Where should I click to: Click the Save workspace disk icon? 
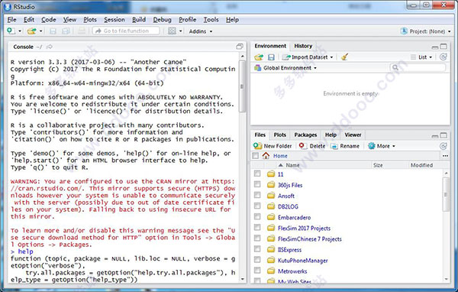pyautogui.click(x=271, y=57)
